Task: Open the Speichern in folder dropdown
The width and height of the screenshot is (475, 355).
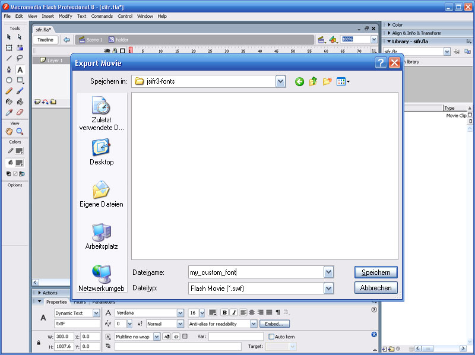Action: coord(280,81)
